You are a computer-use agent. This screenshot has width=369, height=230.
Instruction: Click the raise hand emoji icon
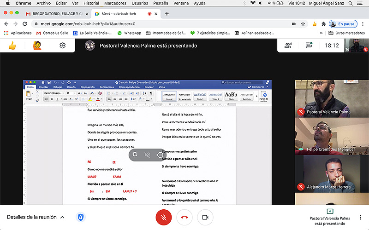point(37,46)
